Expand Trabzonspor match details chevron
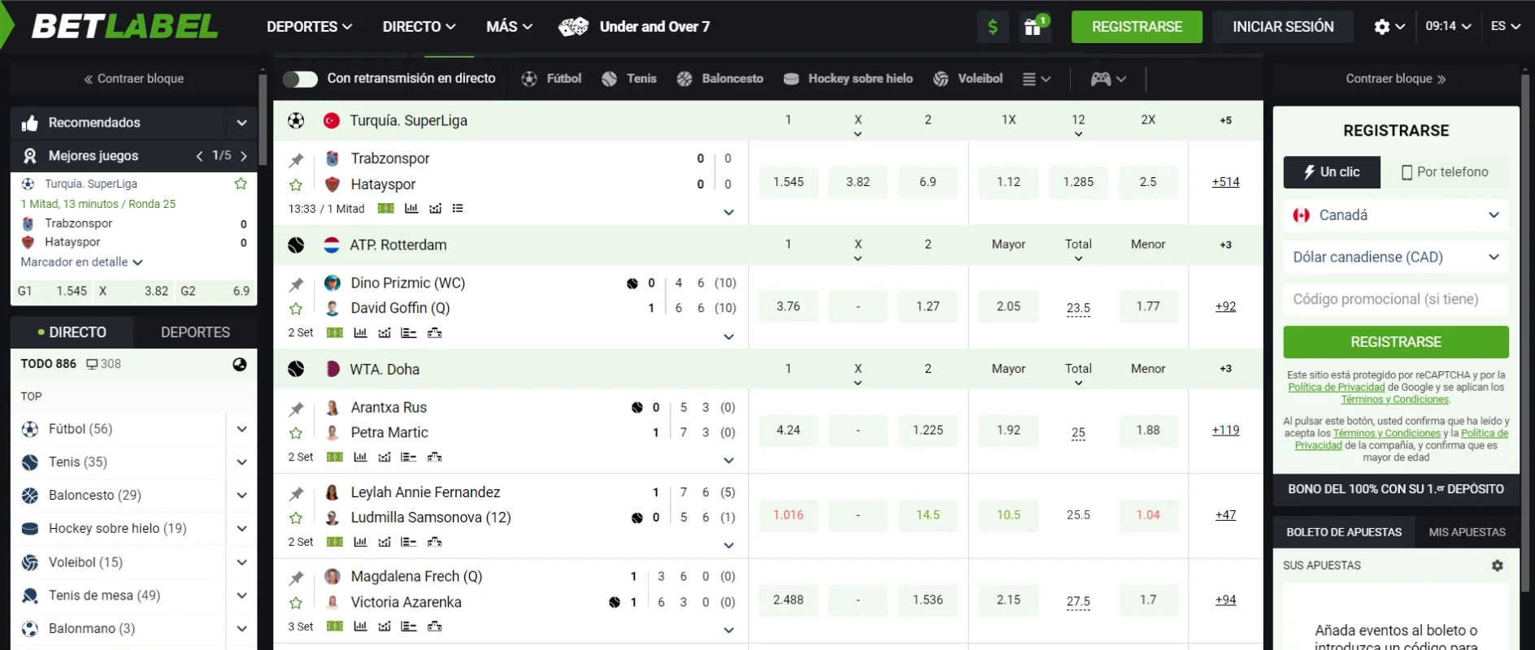This screenshot has width=1535, height=650. (728, 213)
